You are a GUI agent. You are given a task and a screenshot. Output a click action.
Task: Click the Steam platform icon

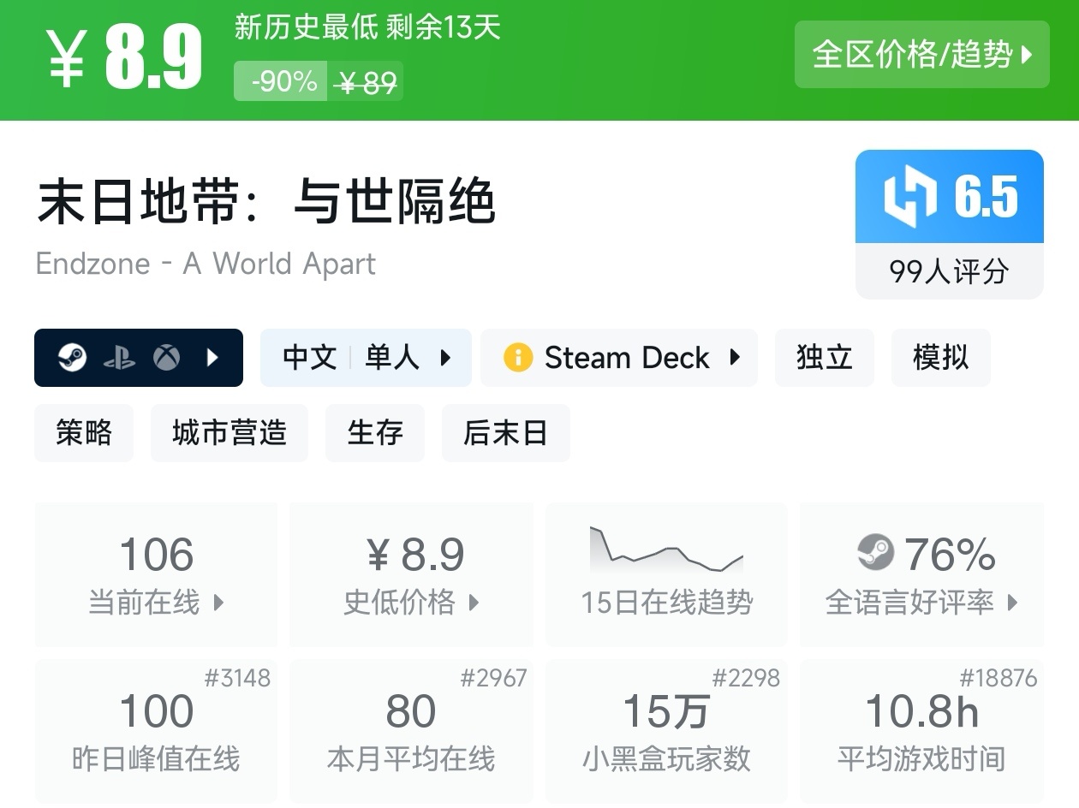[x=72, y=358]
